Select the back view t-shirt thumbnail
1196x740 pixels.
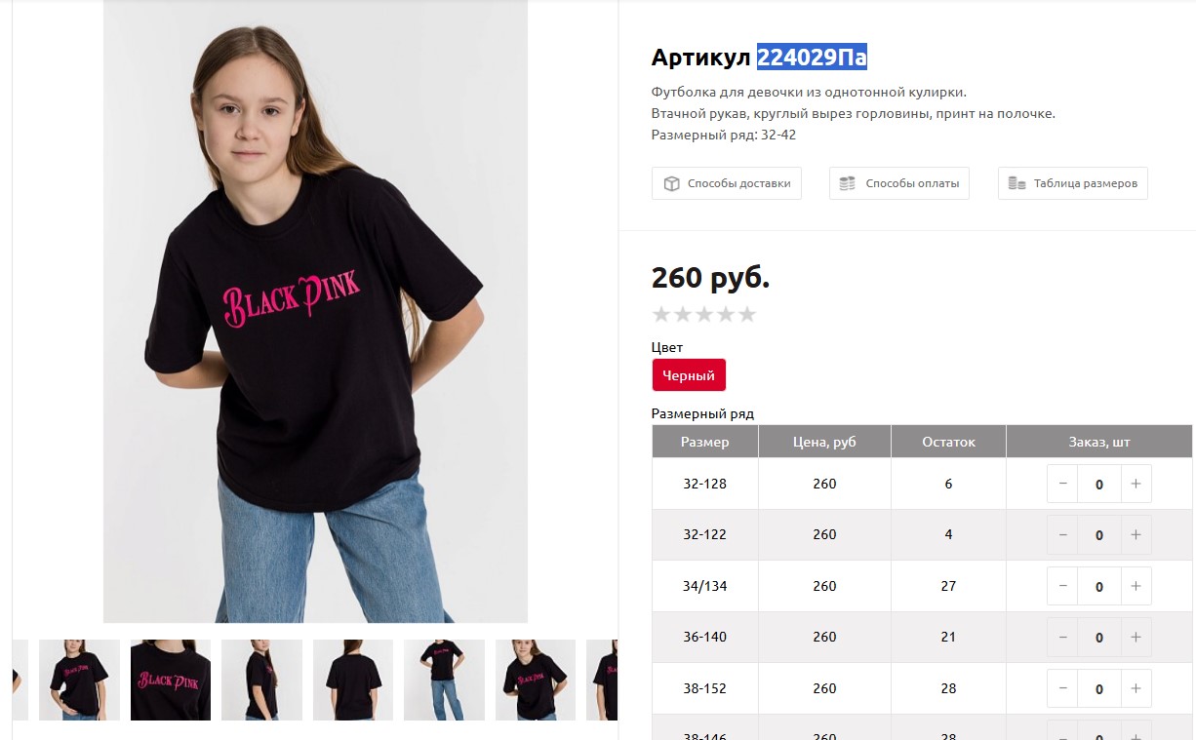(x=353, y=680)
